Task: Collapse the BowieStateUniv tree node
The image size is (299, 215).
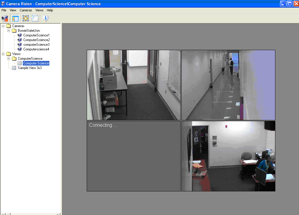Action: click(x=8, y=31)
